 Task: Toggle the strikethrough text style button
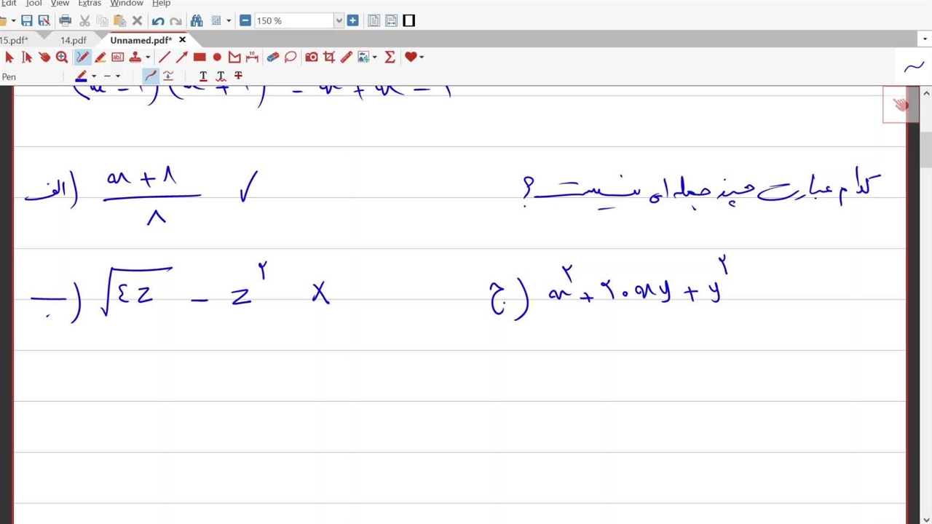pos(238,76)
